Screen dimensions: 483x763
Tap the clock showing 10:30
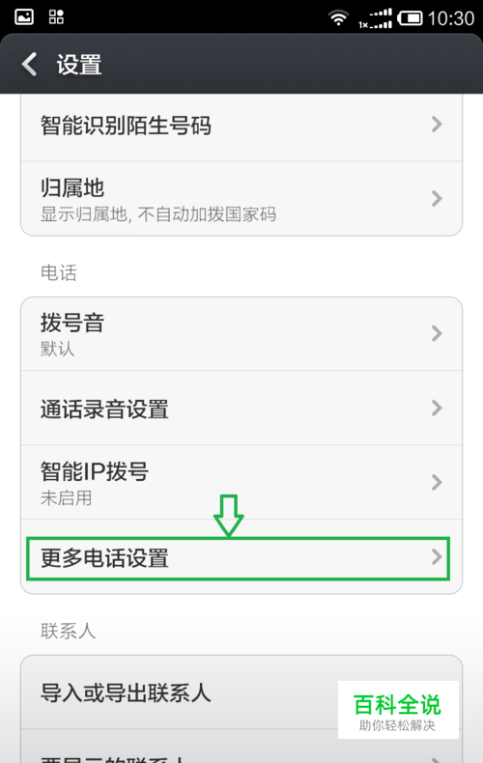[451, 18]
